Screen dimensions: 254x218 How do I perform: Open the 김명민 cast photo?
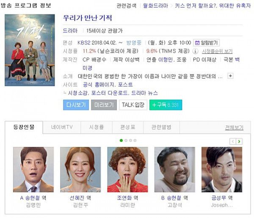[33, 170]
